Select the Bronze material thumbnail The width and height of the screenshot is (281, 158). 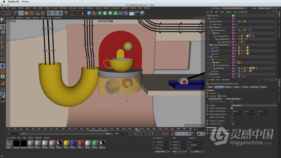[102, 143]
